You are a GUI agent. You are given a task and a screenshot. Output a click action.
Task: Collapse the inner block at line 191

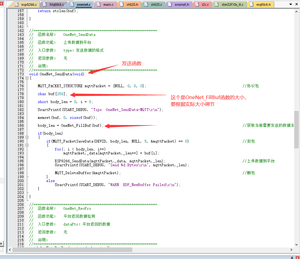pyautogui.click(x=27, y=145)
